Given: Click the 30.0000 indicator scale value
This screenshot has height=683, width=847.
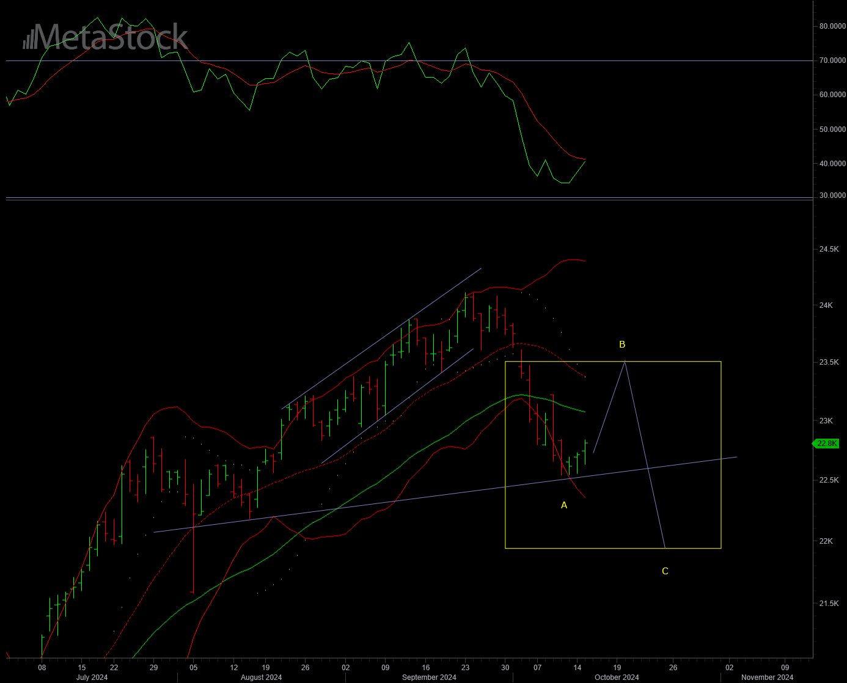Looking at the screenshot, I should point(832,195).
